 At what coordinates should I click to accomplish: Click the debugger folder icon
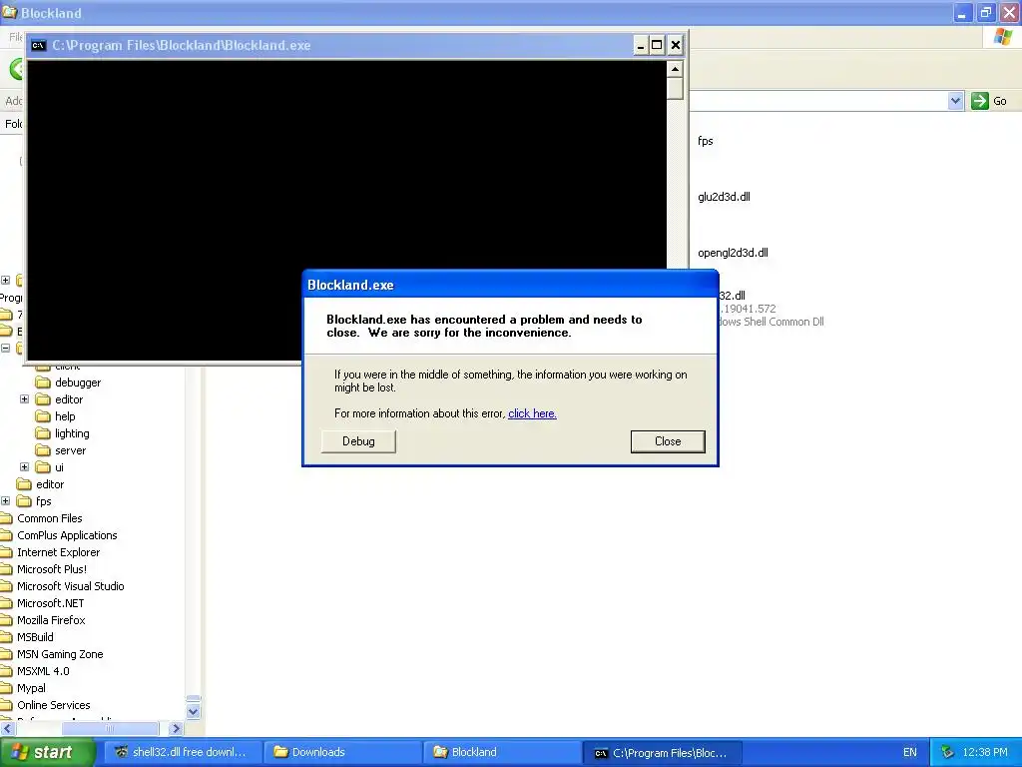(x=43, y=383)
